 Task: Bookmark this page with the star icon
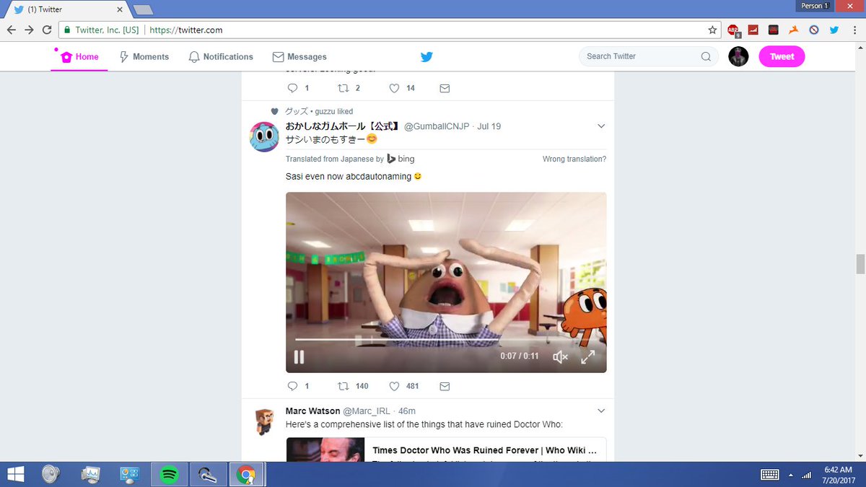pos(712,30)
